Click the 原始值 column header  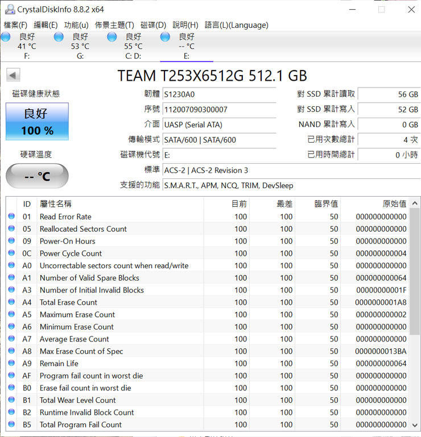(375, 204)
